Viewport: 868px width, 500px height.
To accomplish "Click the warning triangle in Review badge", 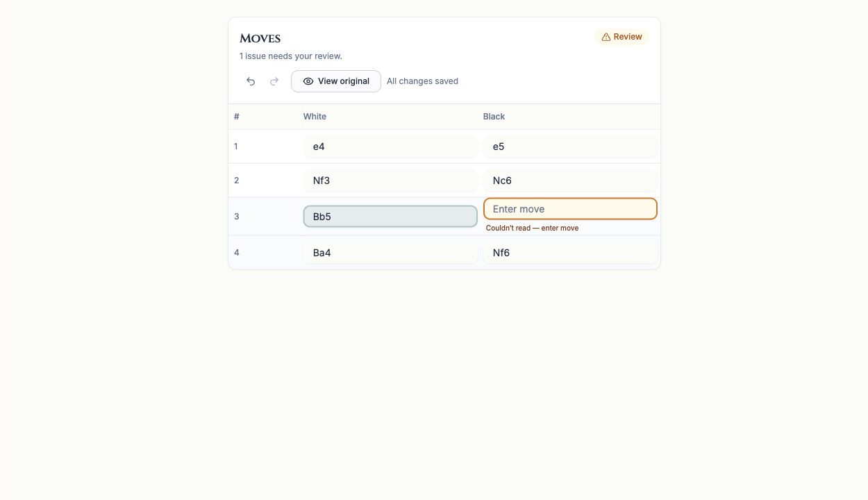I will [x=606, y=37].
